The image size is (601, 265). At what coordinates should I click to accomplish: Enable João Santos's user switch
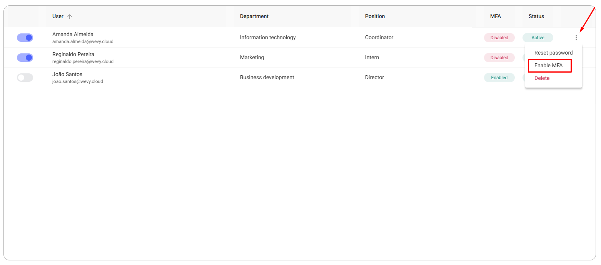coord(25,78)
